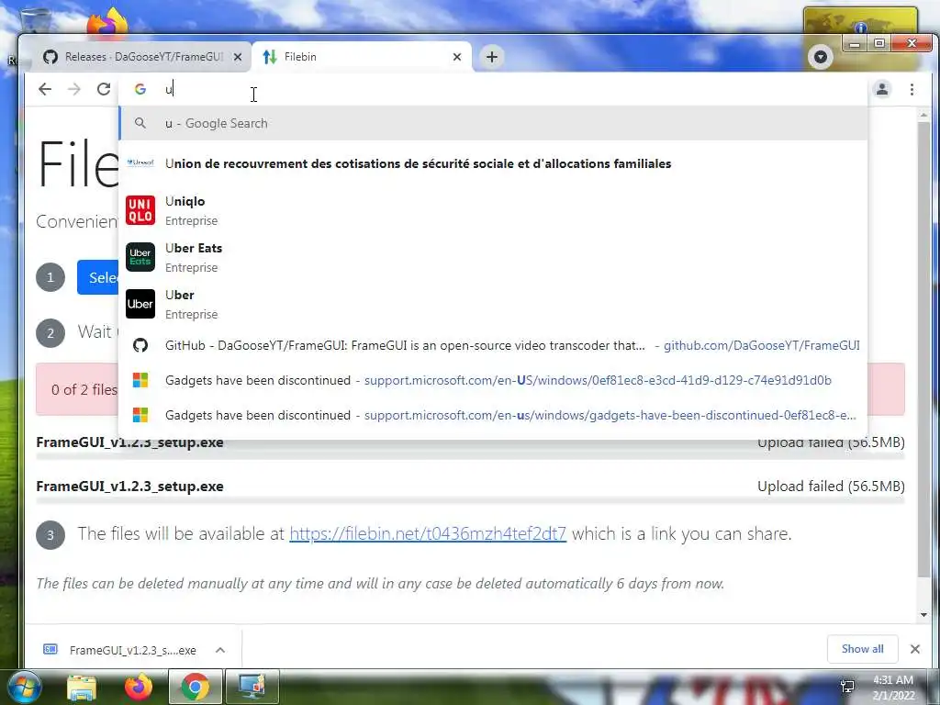This screenshot has height=705, width=940.
Task: Click the Microsoft logo on gadgets-have-been-discontinued suggestion
Action: pyautogui.click(x=140, y=415)
